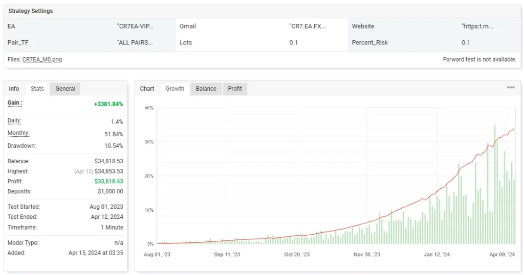This screenshot has height=275, width=524.
Task: Click the Daily stat label
Action: coord(14,121)
